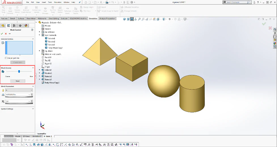The height and width of the screenshot is (147, 277).
Task: Open the DisplayManager color ball tab icon
Action: (x=26, y=25)
